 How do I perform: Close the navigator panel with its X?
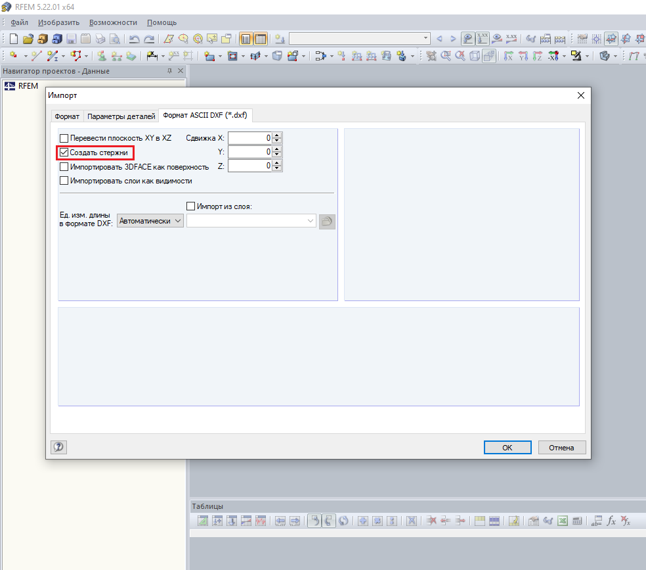(x=181, y=71)
